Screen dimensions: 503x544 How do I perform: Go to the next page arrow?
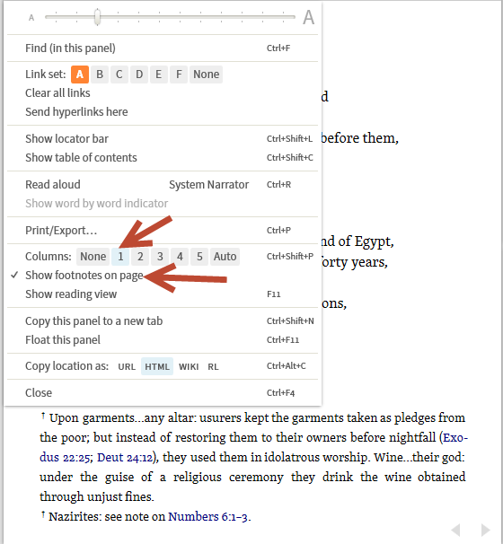pyautogui.click(x=486, y=530)
